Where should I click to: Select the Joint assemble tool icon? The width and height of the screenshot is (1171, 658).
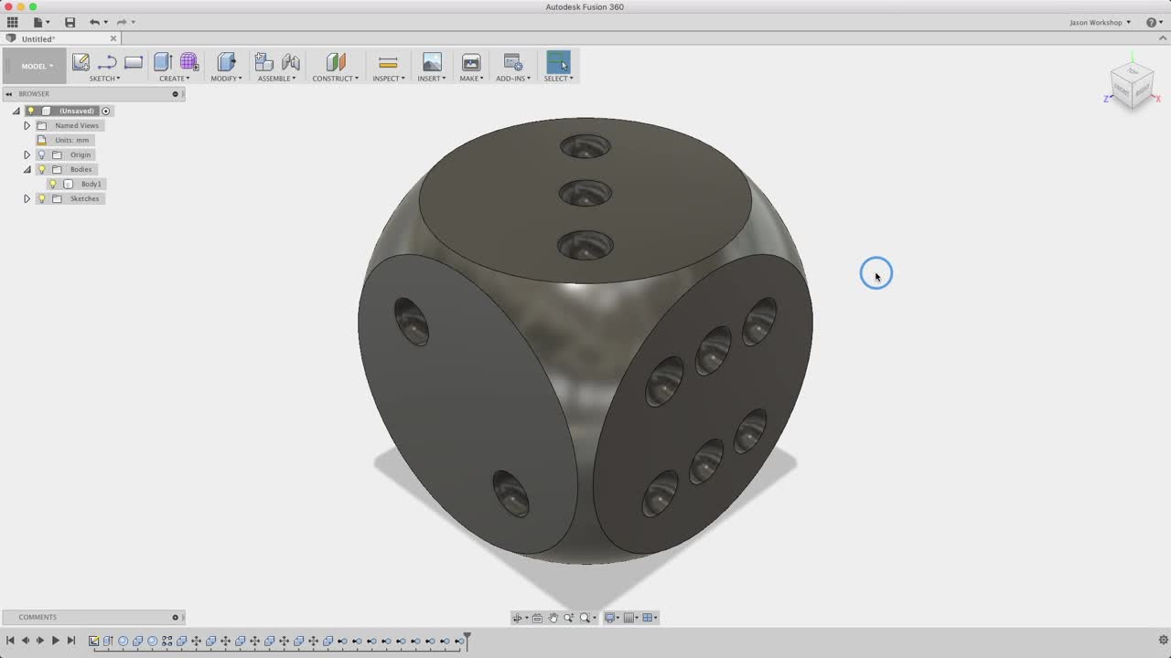291,62
